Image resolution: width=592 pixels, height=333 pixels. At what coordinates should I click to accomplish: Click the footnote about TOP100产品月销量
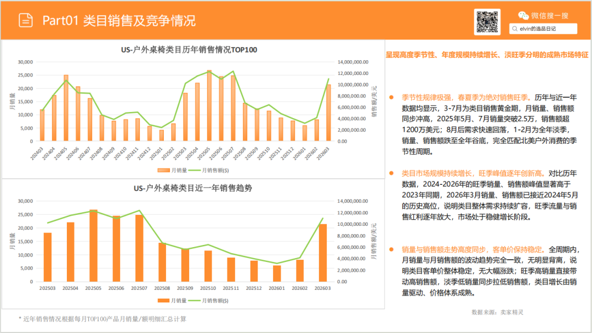(103, 319)
